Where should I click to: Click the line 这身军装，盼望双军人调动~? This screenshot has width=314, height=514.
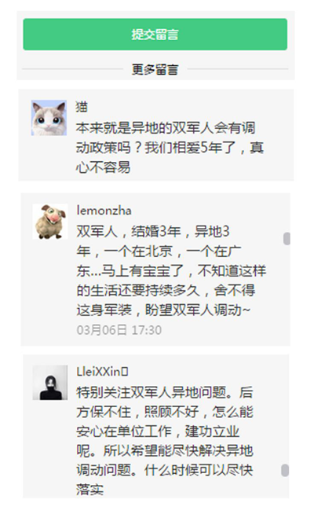click(x=163, y=310)
